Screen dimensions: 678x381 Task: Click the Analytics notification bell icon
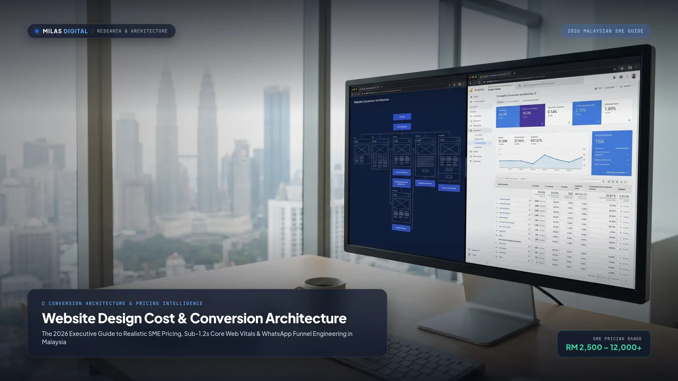pyautogui.click(x=614, y=77)
